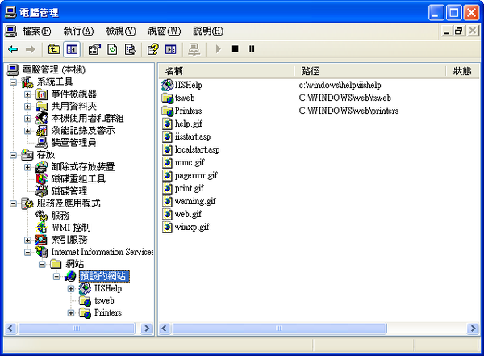Select print.gif file in the list

point(190,189)
